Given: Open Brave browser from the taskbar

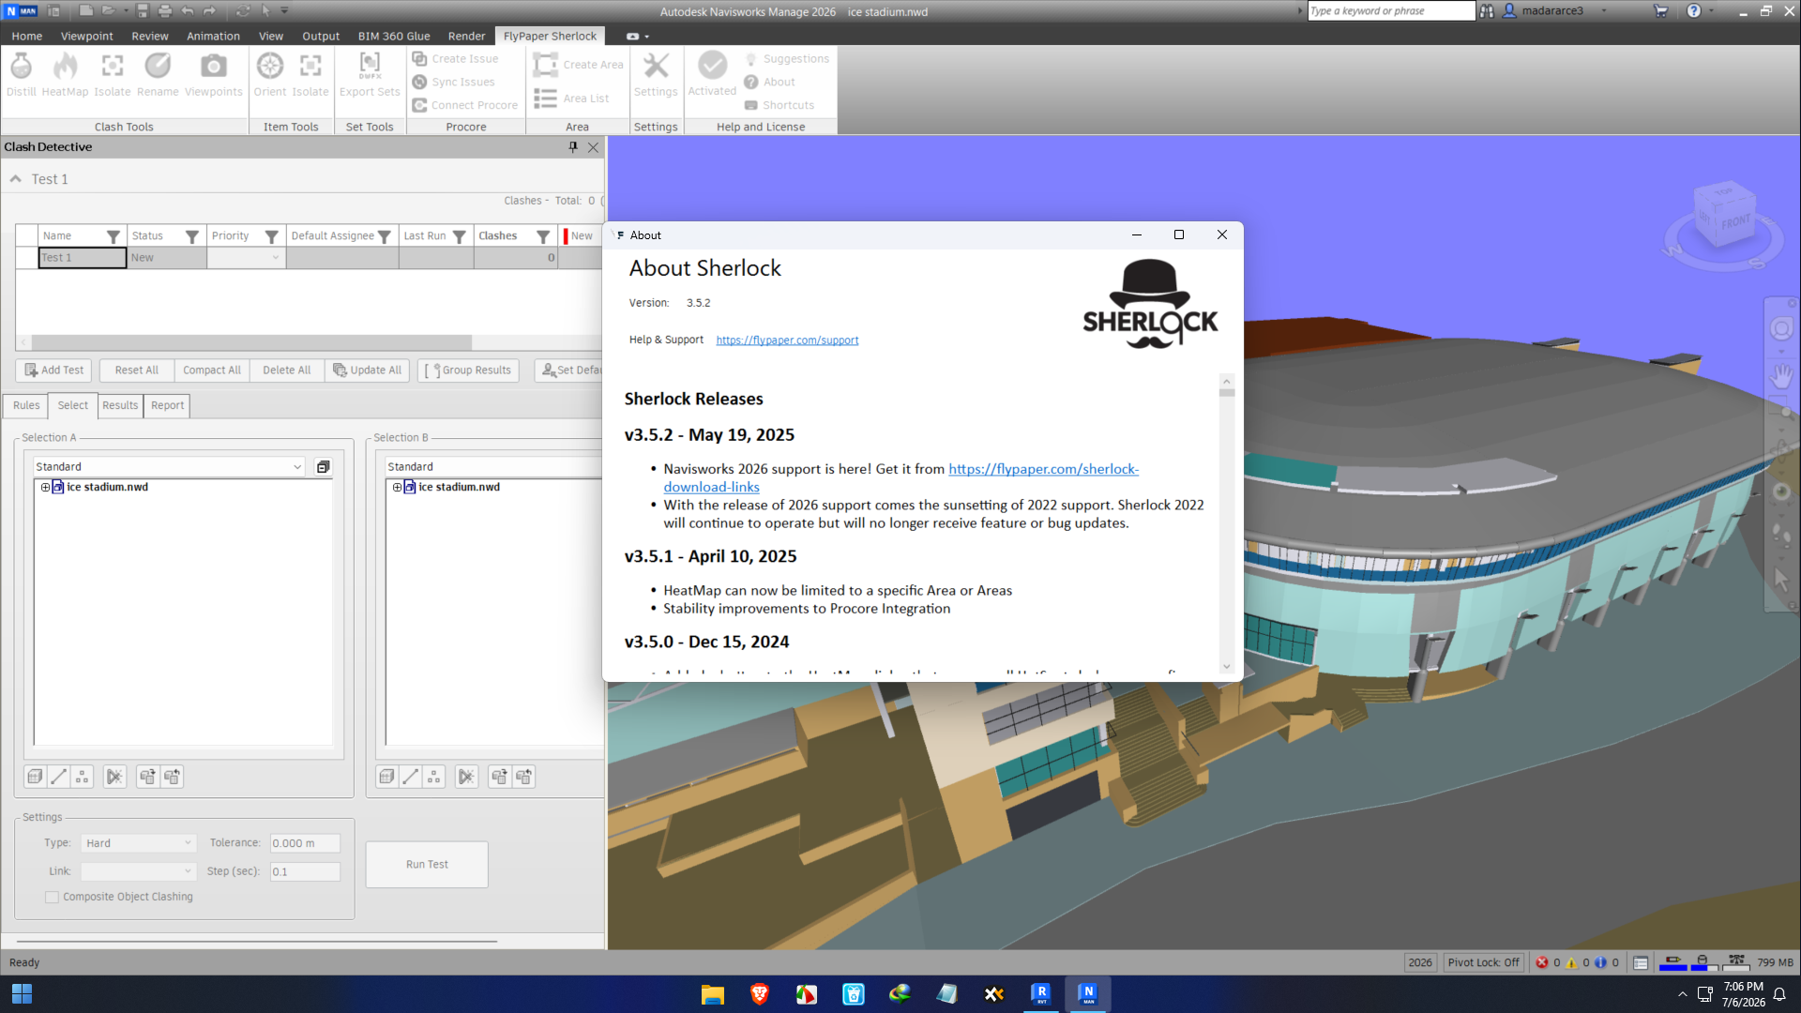Looking at the screenshot, I should [x=760, y=993].
